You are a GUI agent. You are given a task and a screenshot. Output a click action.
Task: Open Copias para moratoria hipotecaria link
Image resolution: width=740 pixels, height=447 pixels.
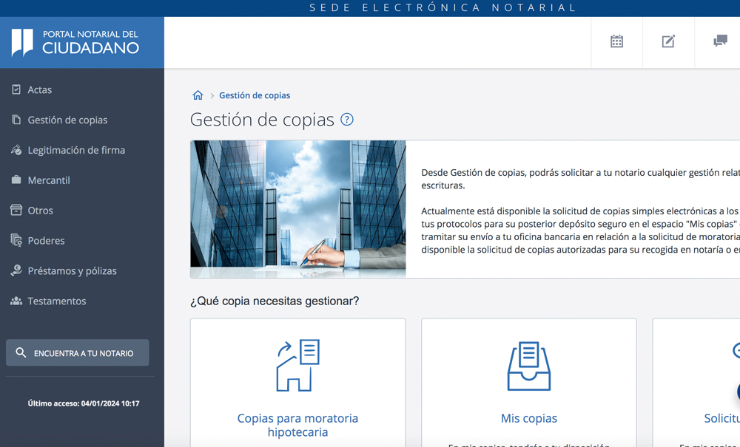[x=297, y=425]
